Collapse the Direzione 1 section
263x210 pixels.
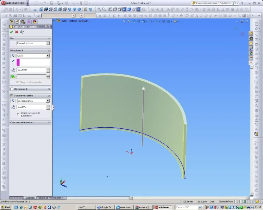[49, 51]
